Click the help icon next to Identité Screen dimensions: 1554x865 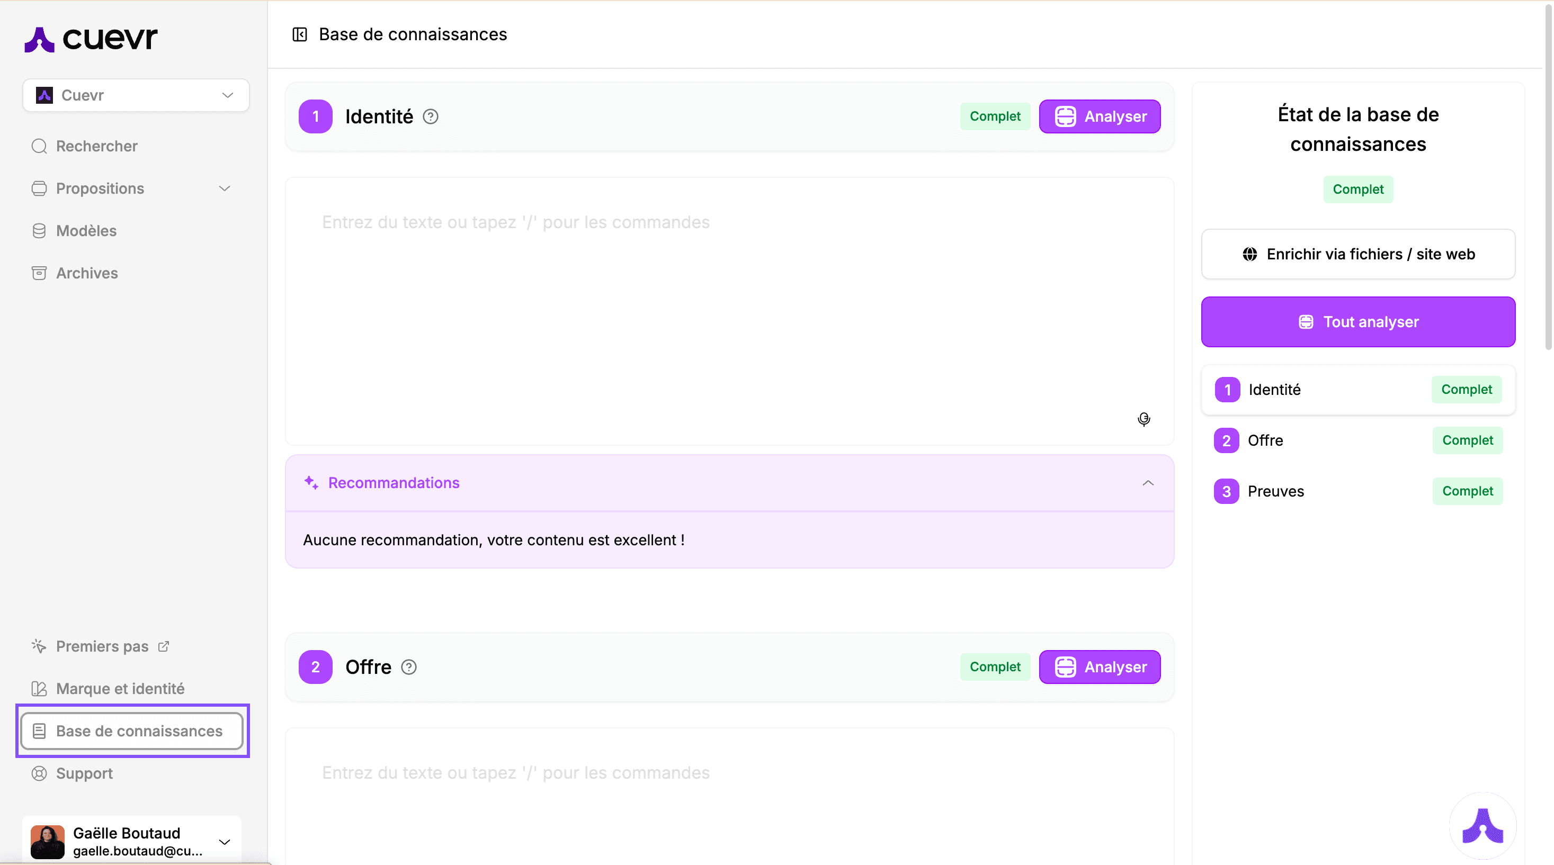[x=430, y=116]
